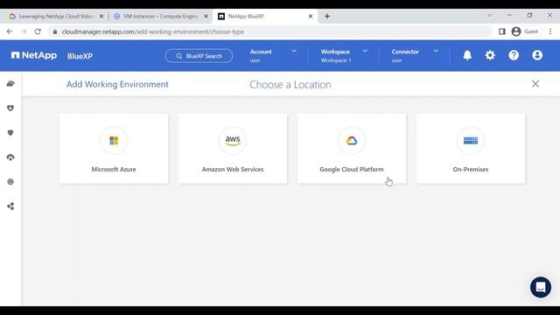Screen dimensions: 560x315
Task: Click the On-Premises storage icon
Action: click(471, 141)
